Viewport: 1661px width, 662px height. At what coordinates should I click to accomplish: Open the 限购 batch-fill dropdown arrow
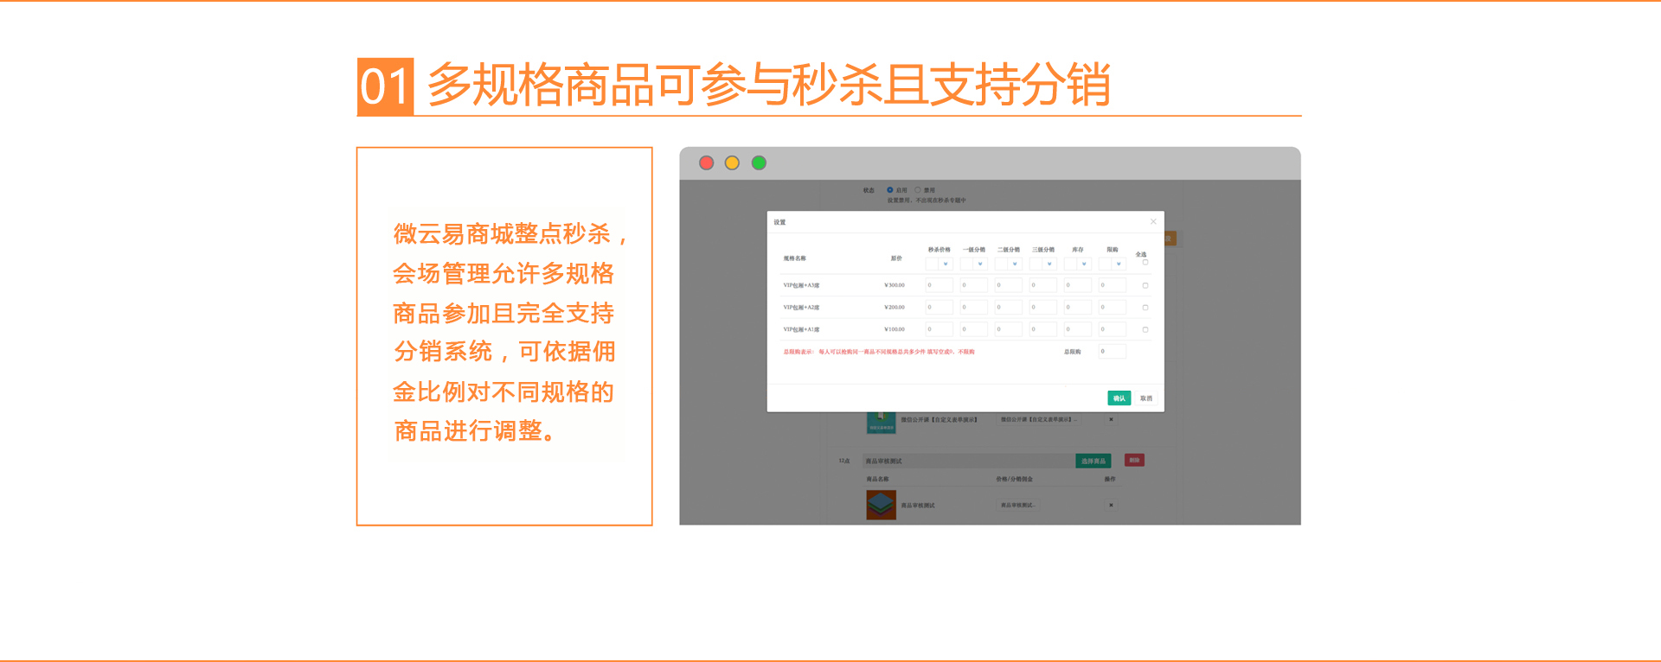point(1119,264)
